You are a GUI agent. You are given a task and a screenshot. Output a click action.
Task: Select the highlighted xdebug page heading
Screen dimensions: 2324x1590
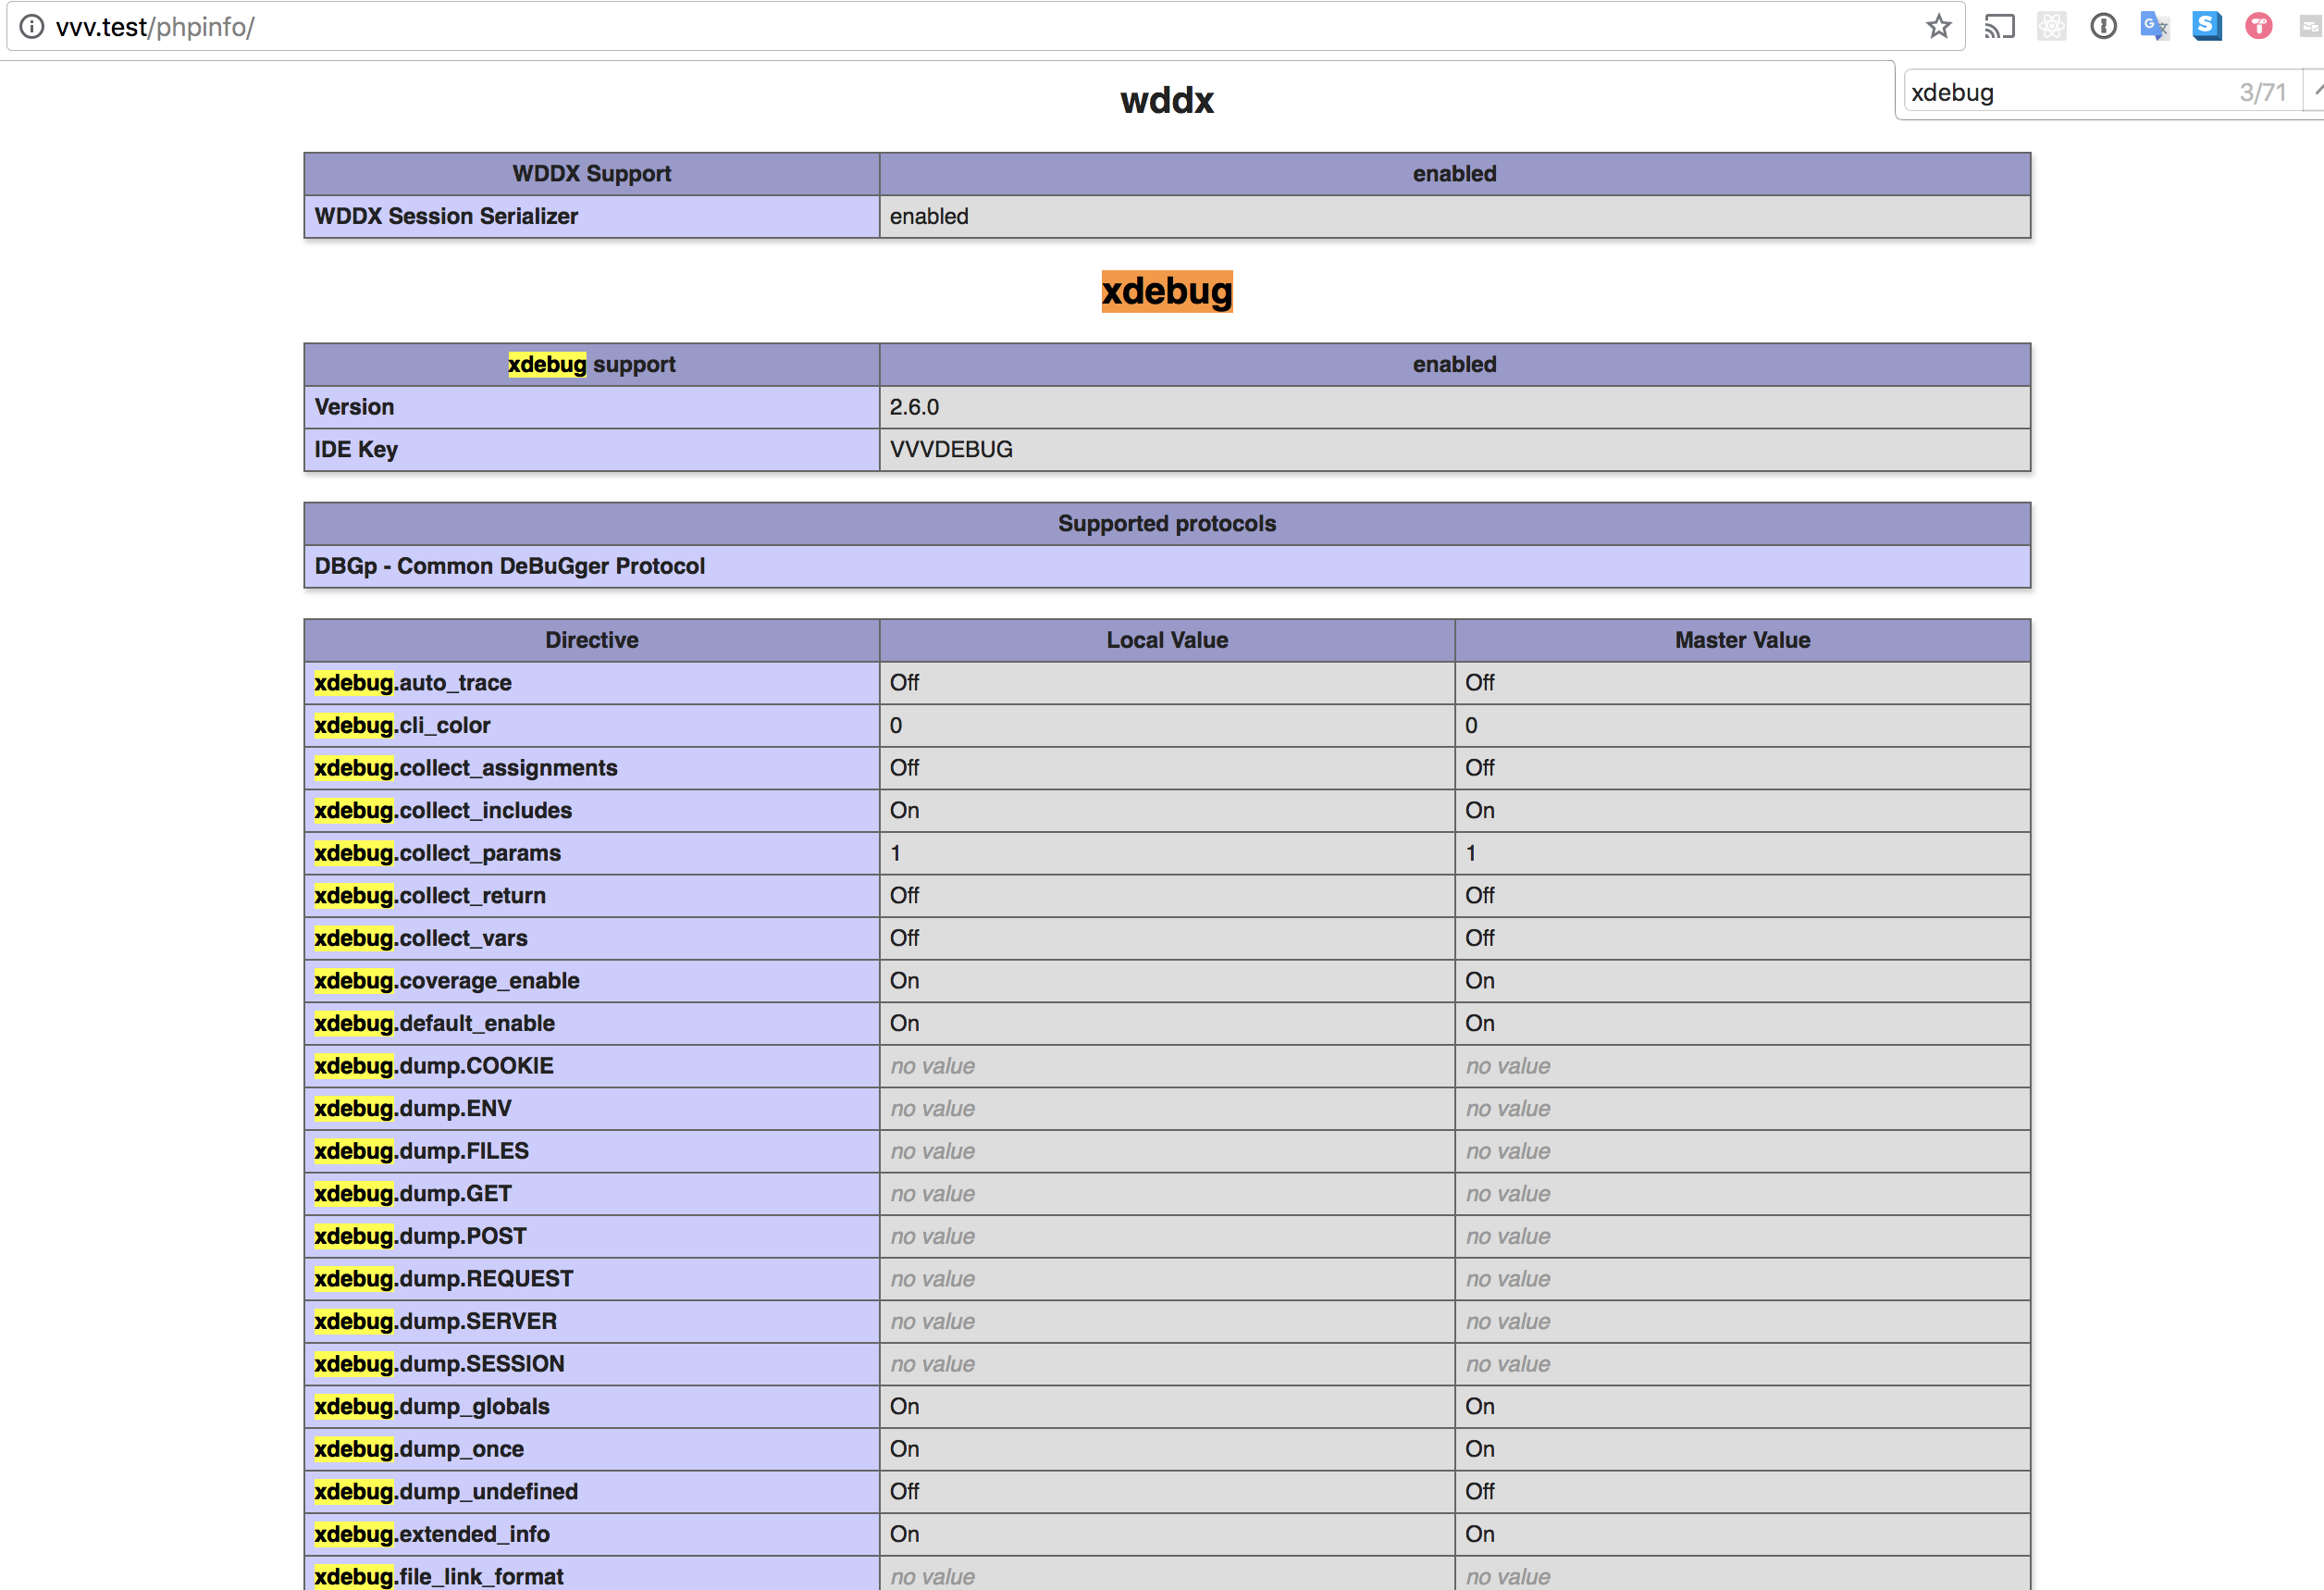[1166, 292]
